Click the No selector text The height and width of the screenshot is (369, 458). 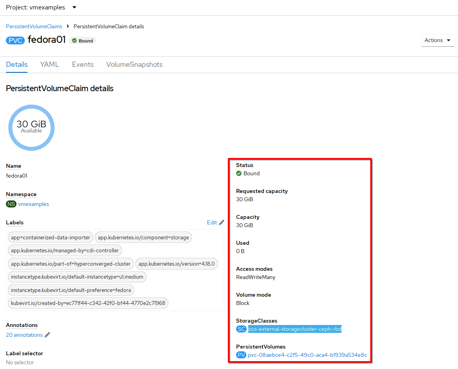(20, 363)
